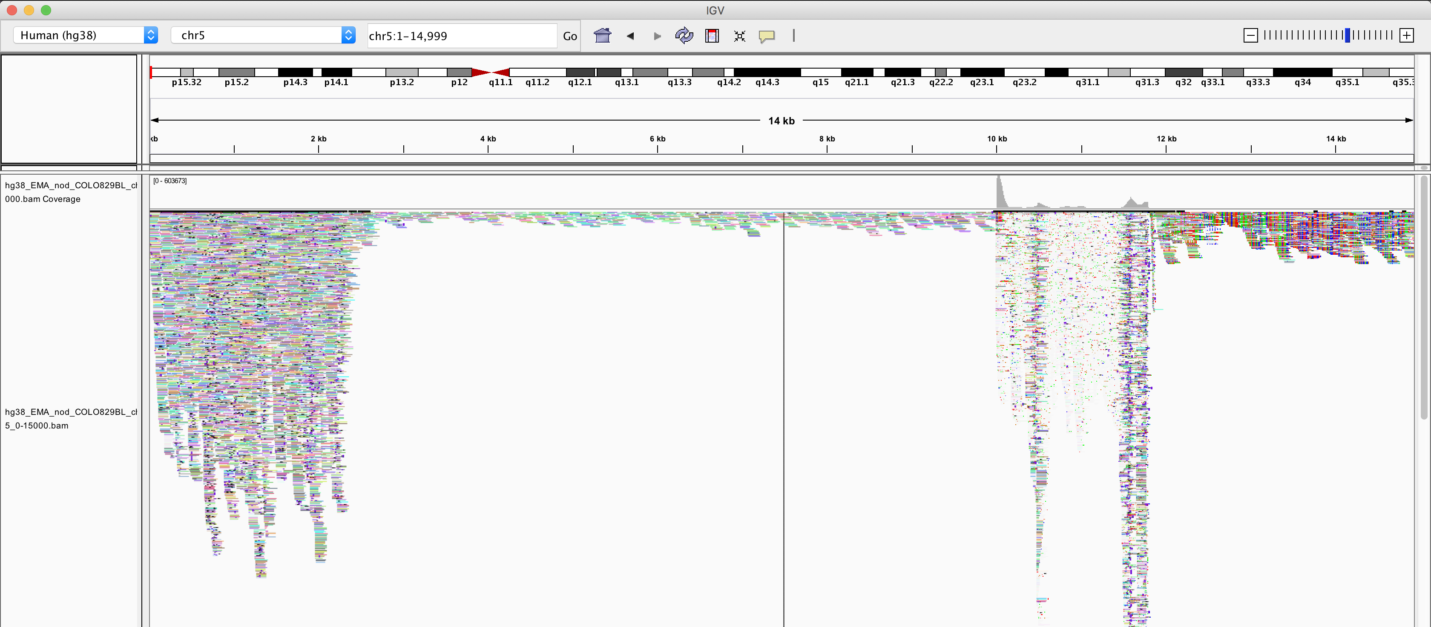
Task: Click the back navigation arrow icon
Action: pyautogui.click(x=630, y=35)
